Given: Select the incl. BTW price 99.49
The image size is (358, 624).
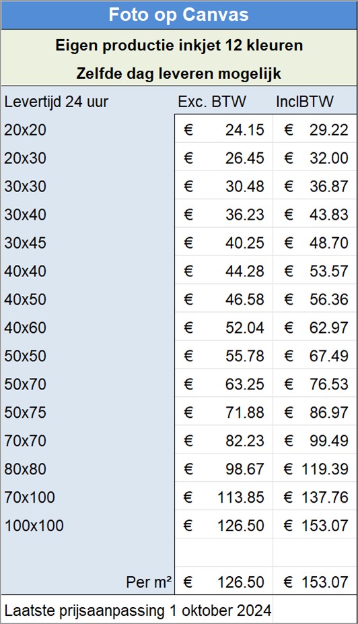Looking at the screenshot, I should pyautogui.click(x=315, y=440).
